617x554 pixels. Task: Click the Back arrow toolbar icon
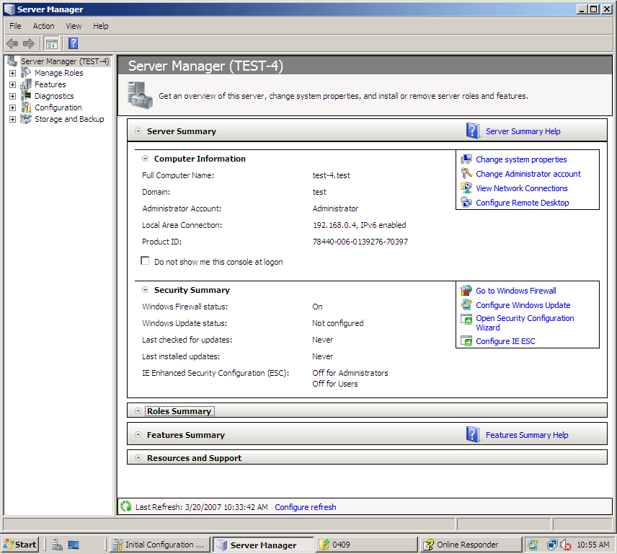(x=12, y=43)
